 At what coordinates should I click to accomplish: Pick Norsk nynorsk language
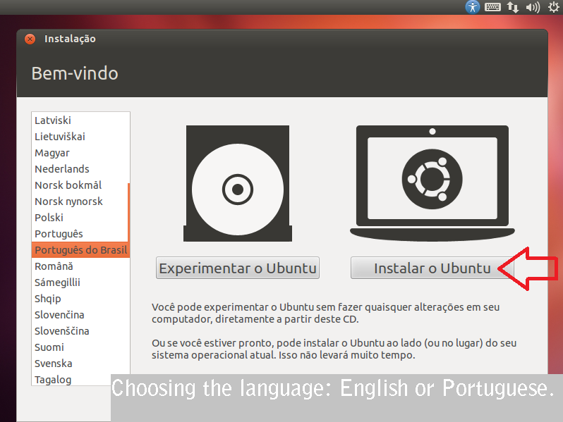[x=80, y=201]
